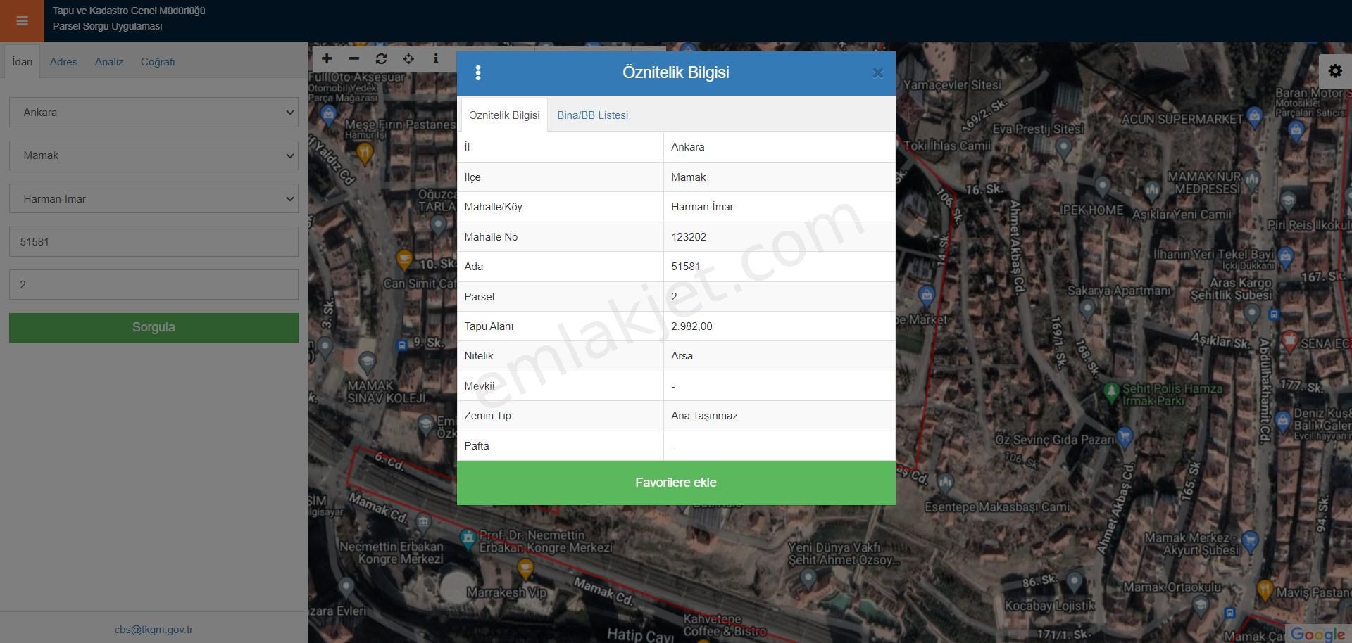Focus the Ada field showing 51581
Screen dimensions: 1352x643
pos(154,242)
